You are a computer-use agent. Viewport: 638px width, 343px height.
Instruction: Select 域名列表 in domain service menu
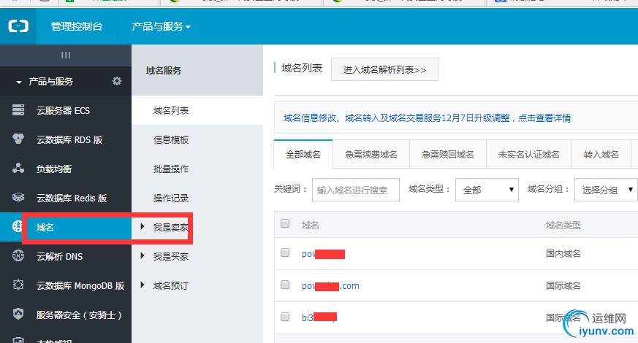(x=171, y=110)
